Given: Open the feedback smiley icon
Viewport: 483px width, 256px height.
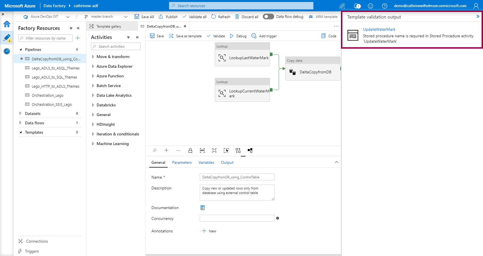Looking at the screenshot, I should [370, 6].
